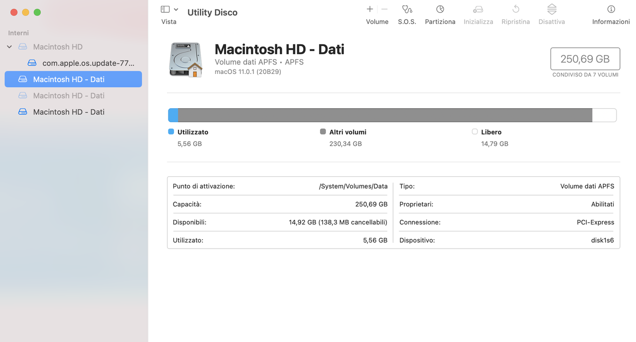The width and height of the screenshot is (636, 342).
Task: Click the Macintosh HD - Dati heading
Action: 279,49
